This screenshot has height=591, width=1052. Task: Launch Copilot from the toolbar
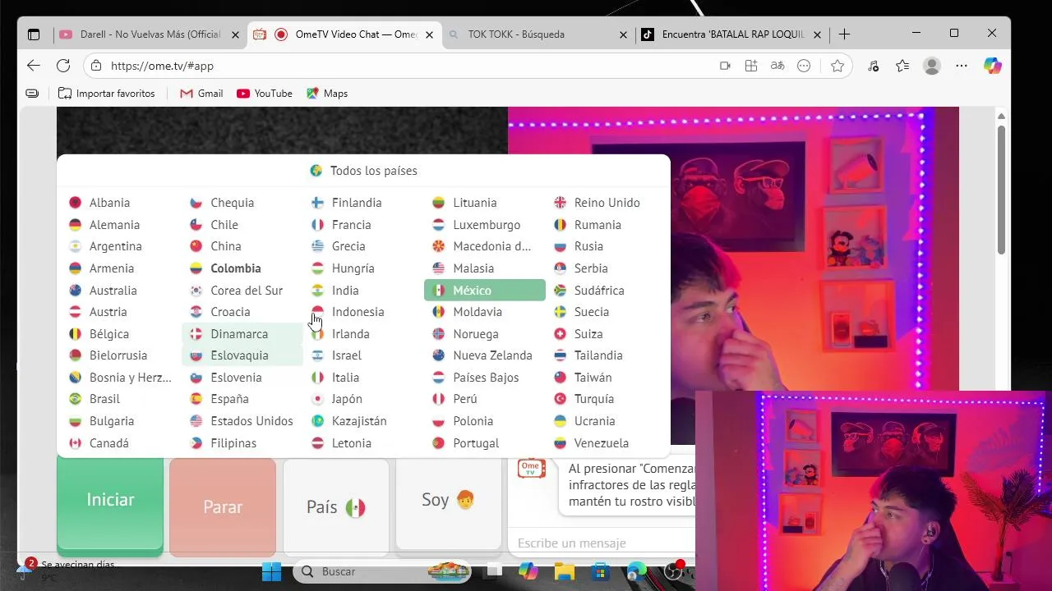tap(993, 66)
